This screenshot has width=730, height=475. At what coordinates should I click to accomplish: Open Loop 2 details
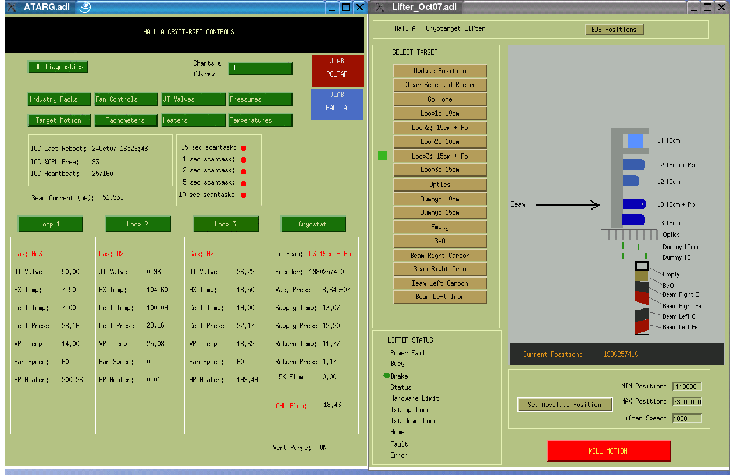[x=138, y=224]
